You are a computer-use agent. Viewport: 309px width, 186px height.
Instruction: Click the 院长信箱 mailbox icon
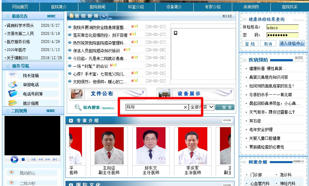13,75
